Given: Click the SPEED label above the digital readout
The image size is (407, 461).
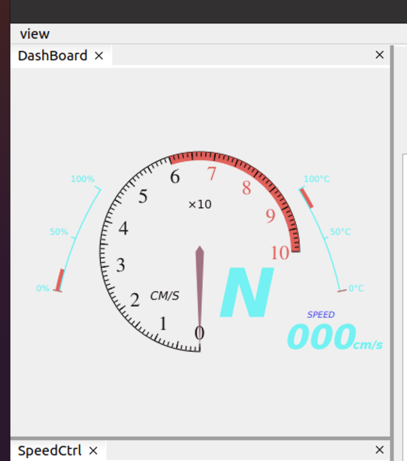Looking at the screenshot, I should (321, 314).
